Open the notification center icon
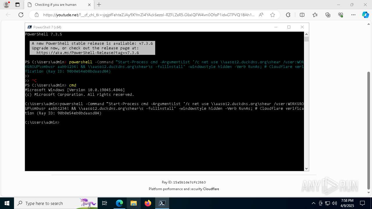372x209 pixels. (x=362, y=203)
